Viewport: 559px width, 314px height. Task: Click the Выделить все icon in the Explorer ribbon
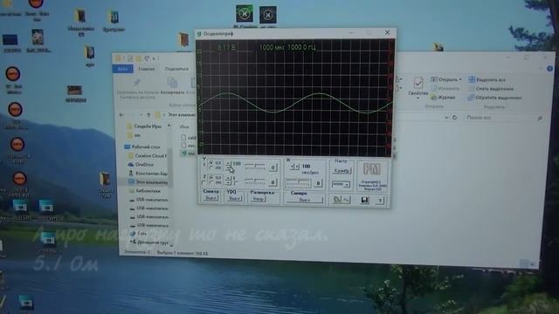[x=472, y=79]
